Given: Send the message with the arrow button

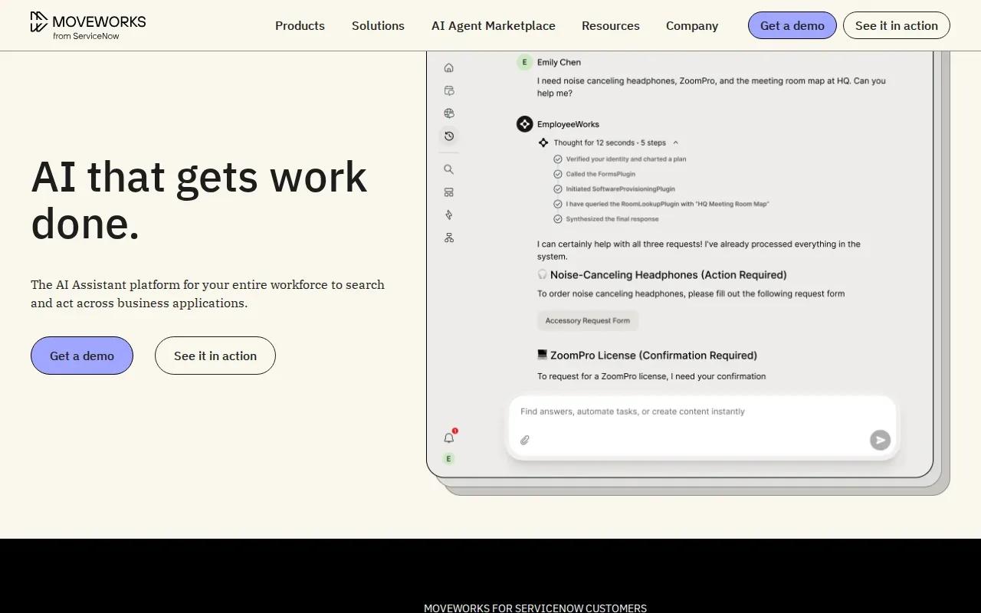Looking at the screenshot, I should pyautogui.click(x=880, y=440).
